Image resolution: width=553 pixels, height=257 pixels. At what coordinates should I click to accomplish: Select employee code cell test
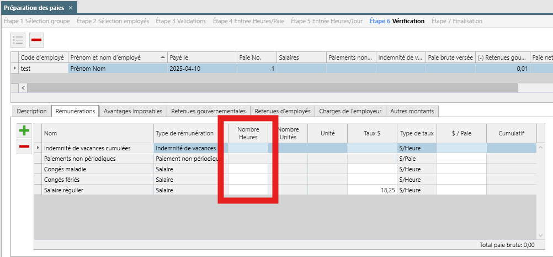click(x=44, y=68)
